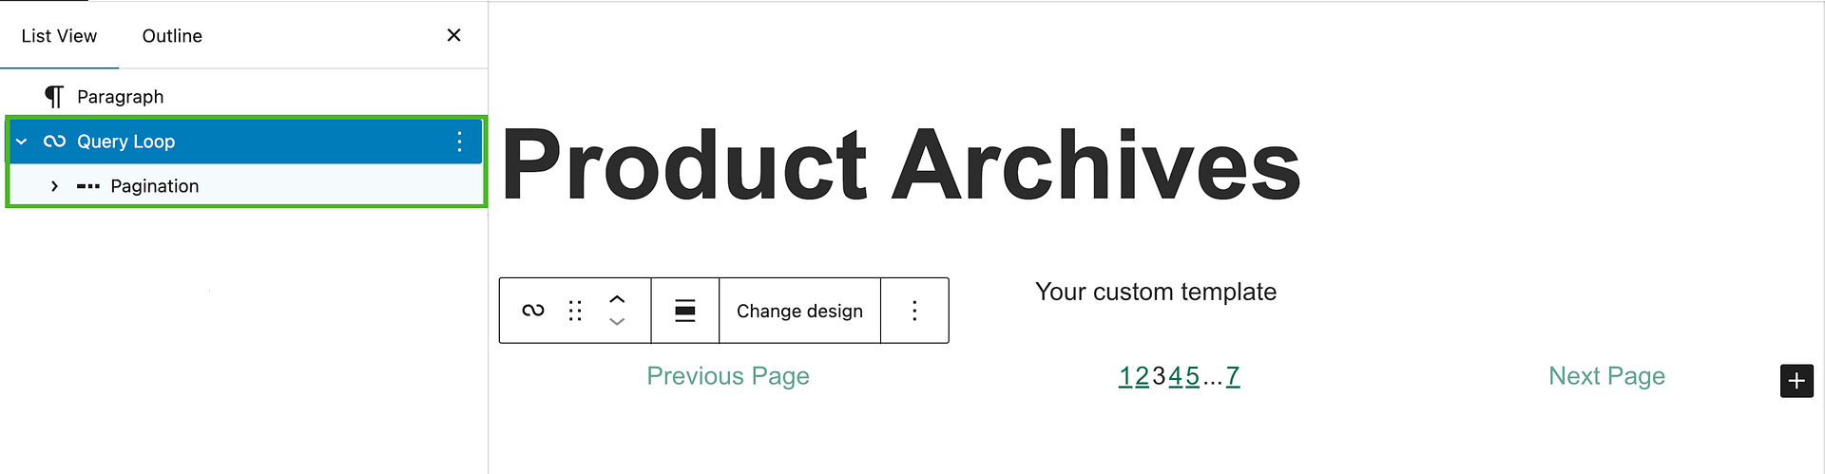Select the Pagination block in List View
The width and height of the screenshot is (1825, 474).
click(x=155, y=186)
